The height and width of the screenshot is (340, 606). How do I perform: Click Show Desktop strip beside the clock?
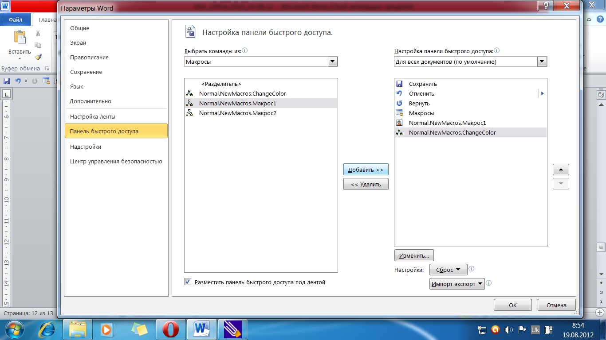click(602, 330)
